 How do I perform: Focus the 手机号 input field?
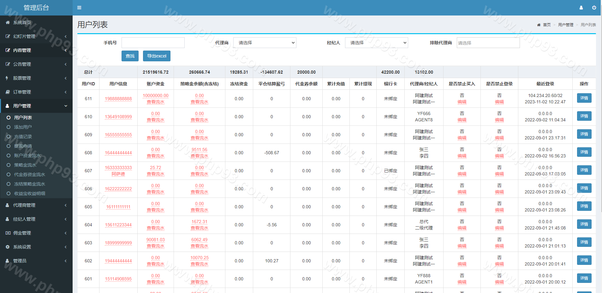pyautogui.click(x=153, y=43)
